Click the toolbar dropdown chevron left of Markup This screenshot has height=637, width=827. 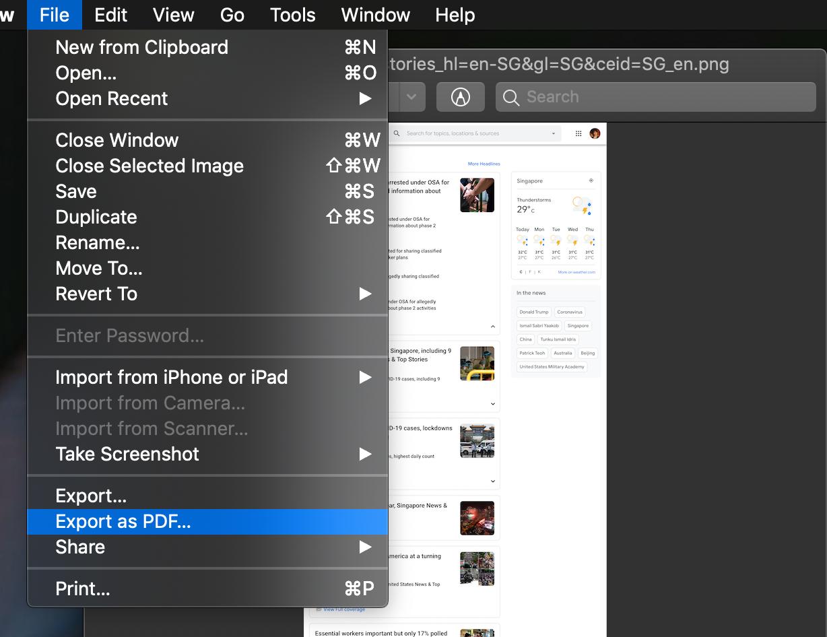pos(411,97)
